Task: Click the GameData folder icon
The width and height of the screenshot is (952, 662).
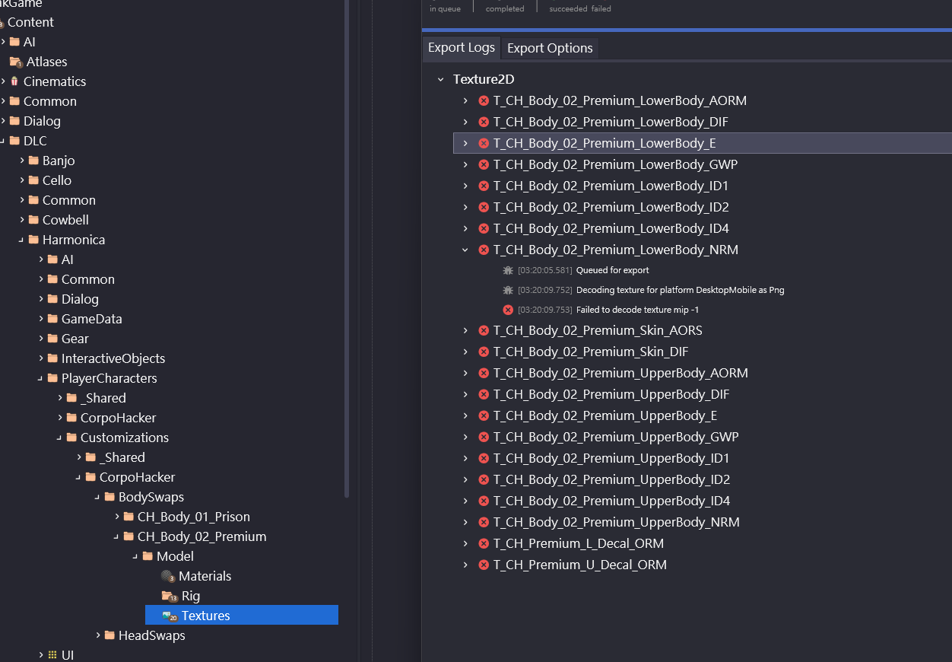Action: (x=52, y=319)
